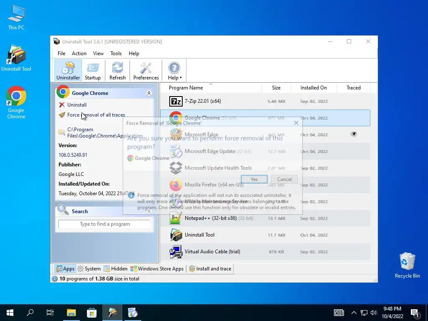Open the Action menu
The image size is (428, 321).
pos(79,53)
